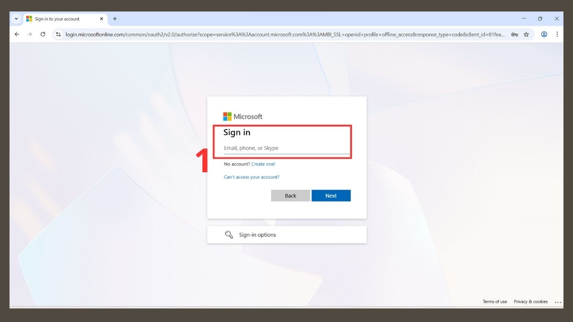The height and width of the screenshot is (322, 573).
Task: Click the footer ellipsis more options
Action: 558,302
